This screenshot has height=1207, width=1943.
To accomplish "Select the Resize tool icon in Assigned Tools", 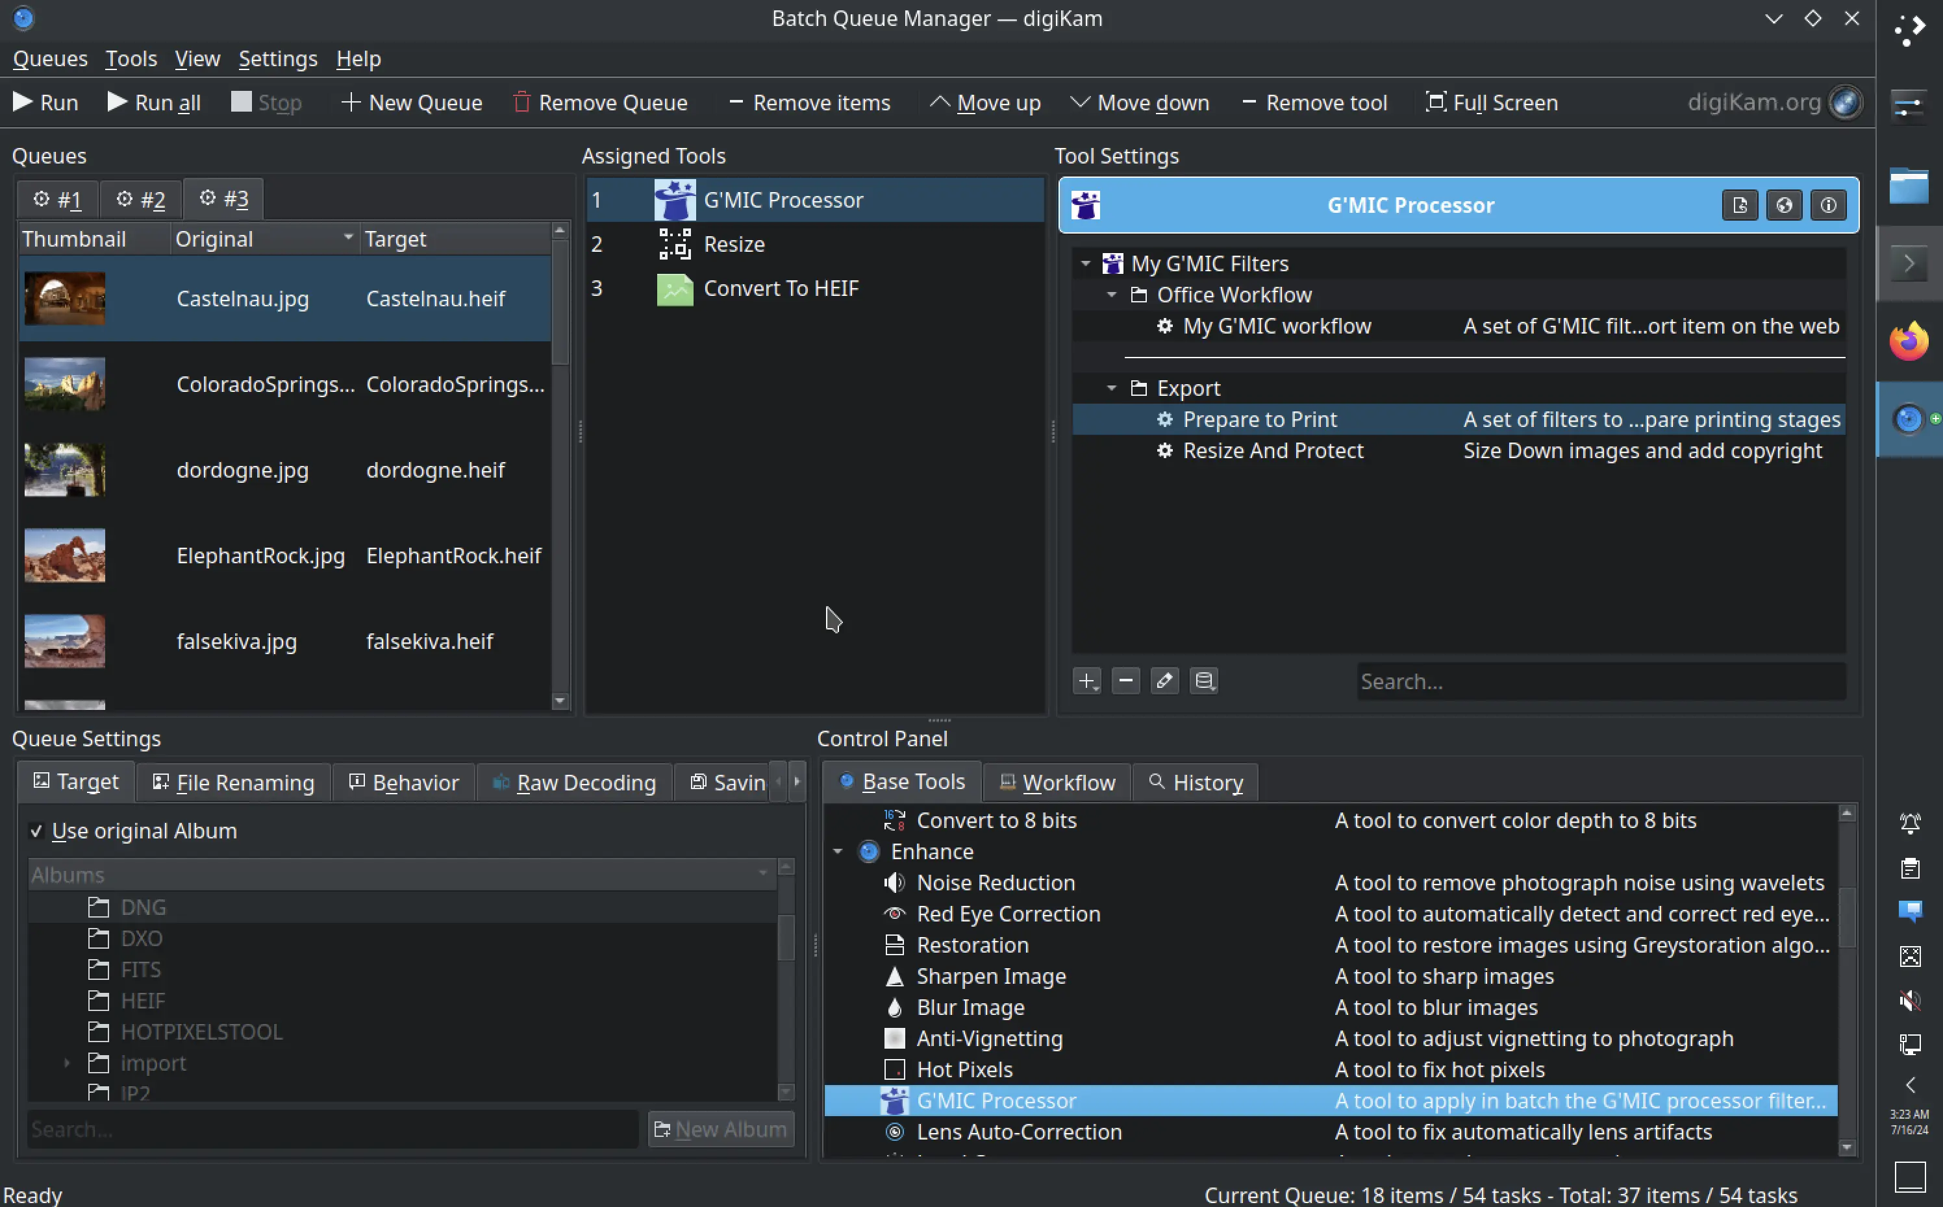I will pyautogui.click(x=675, y=243).
